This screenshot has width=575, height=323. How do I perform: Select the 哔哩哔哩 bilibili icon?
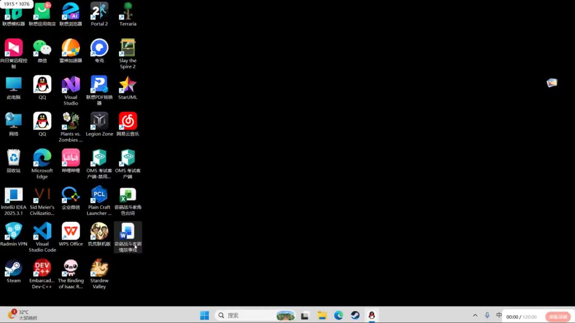[71, 161]
